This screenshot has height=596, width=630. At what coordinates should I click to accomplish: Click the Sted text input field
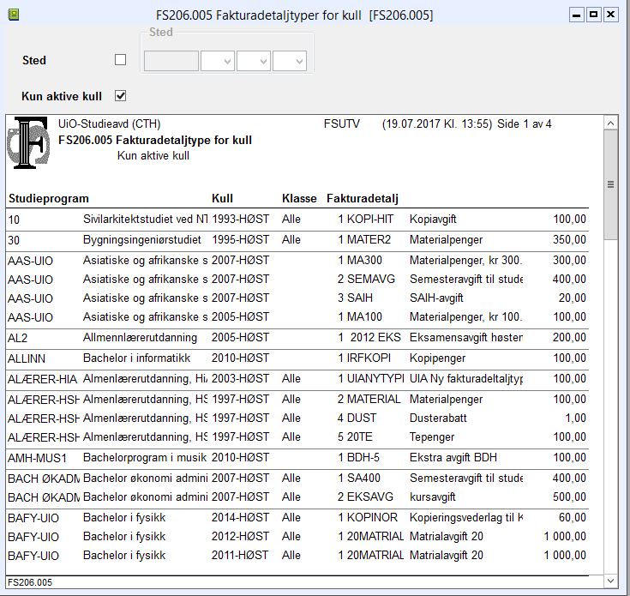point(171,61)
